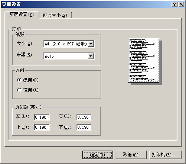Switch to the 画布大小 tab
Viewport: 186px width, 164px height.
pos(55,15)
